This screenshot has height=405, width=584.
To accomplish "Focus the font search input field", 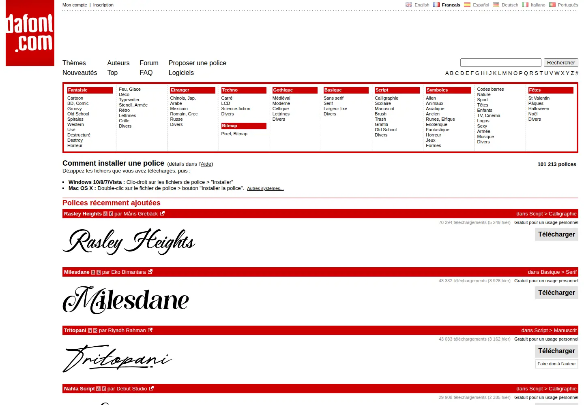I will tap(501, 62).
